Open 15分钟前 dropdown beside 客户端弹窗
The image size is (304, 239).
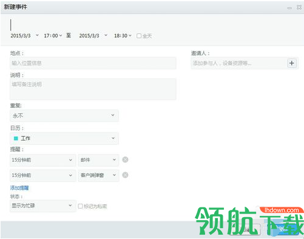tap(42, 175)
